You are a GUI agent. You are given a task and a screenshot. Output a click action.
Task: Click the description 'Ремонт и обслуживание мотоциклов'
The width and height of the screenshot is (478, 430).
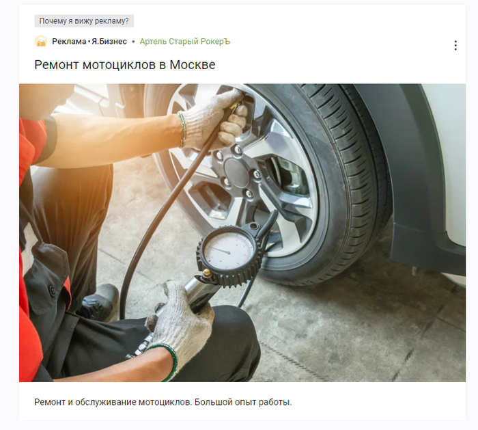pos(113,402)
